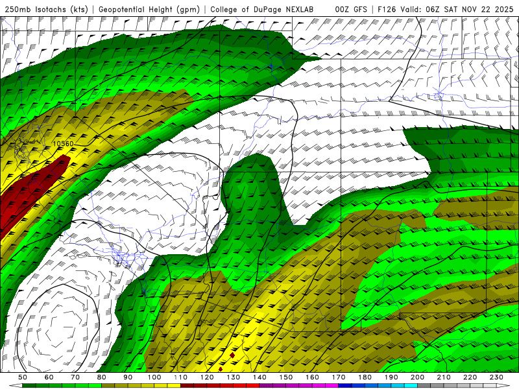Click the 'Geopotential Height (gpm)' header text

click(149, 9)
